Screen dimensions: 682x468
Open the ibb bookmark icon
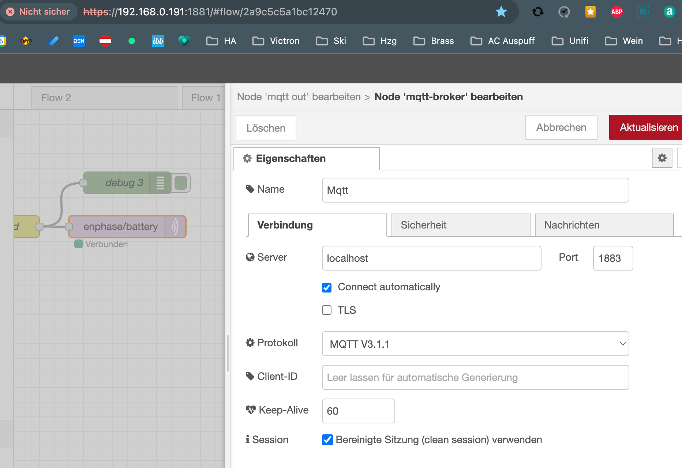click(158, 41)
